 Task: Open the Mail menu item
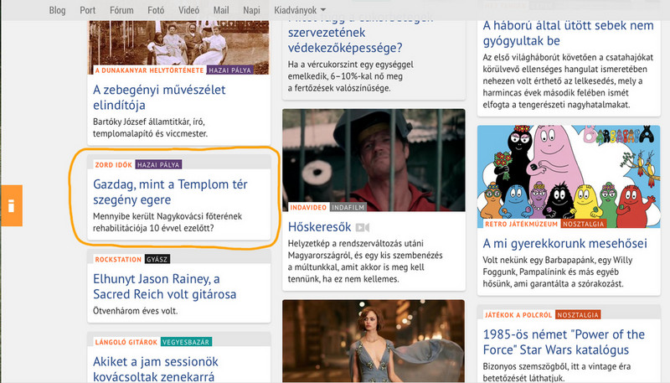click(221, 10)
